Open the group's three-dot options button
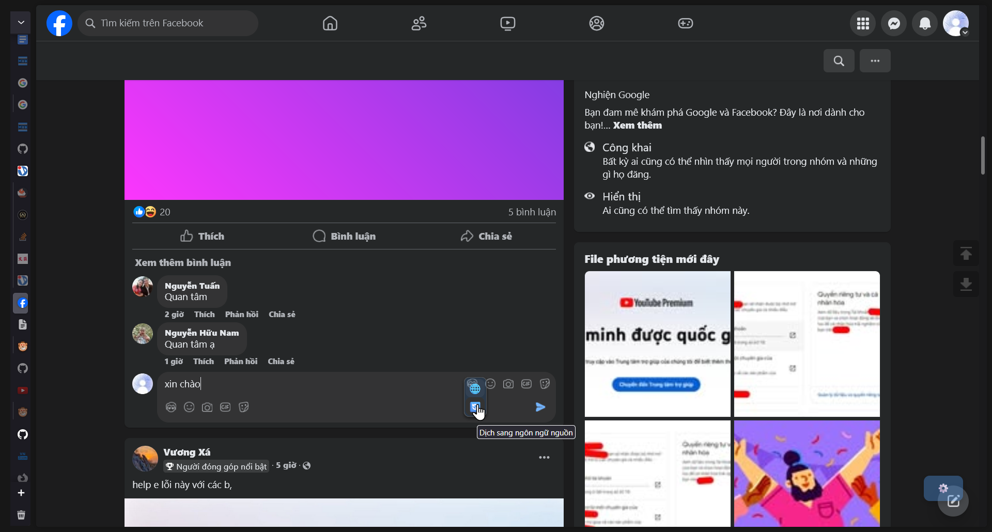This screenshot has width=992, height=532. 875,61
